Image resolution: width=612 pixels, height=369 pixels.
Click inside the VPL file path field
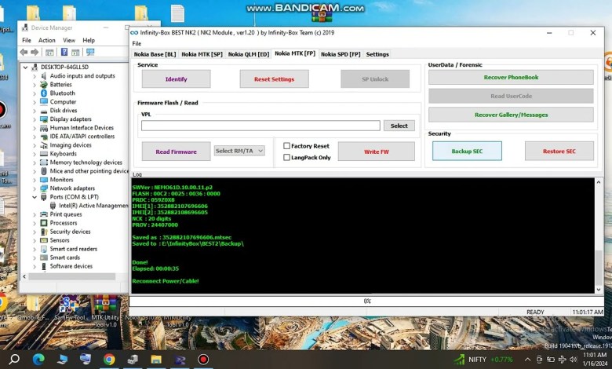click(x=260, y=126)
